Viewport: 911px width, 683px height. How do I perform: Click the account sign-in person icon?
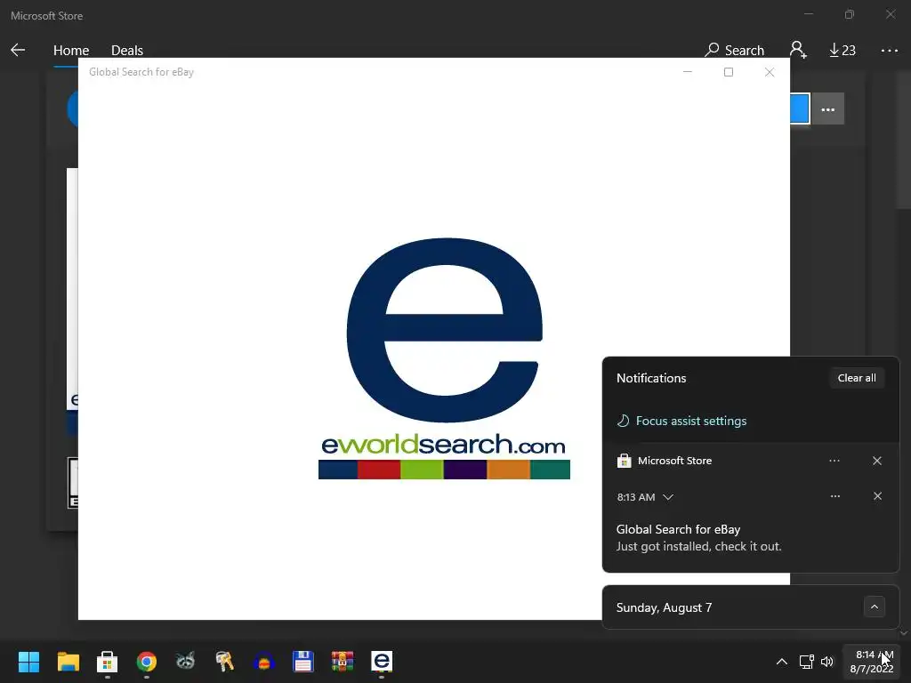[x=798, y=50]
